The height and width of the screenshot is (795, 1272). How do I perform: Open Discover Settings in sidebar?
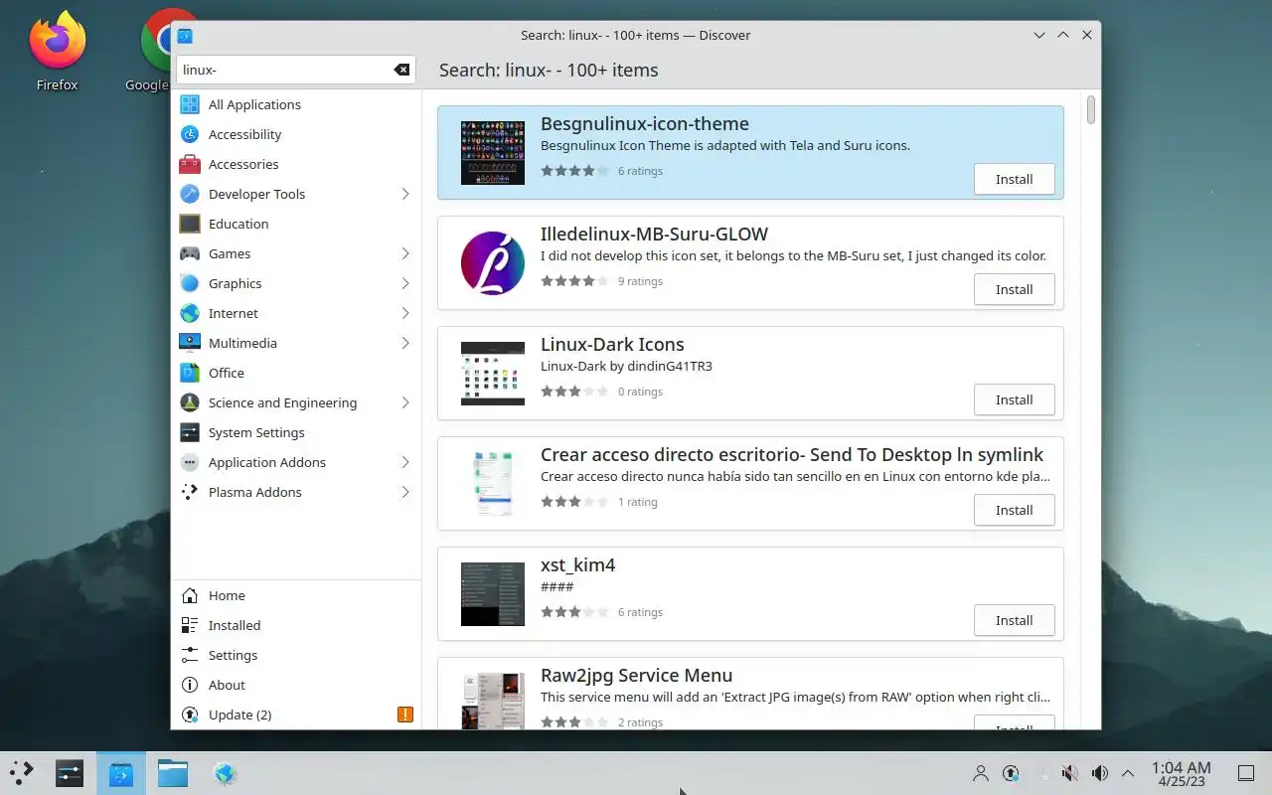(296, 655)
